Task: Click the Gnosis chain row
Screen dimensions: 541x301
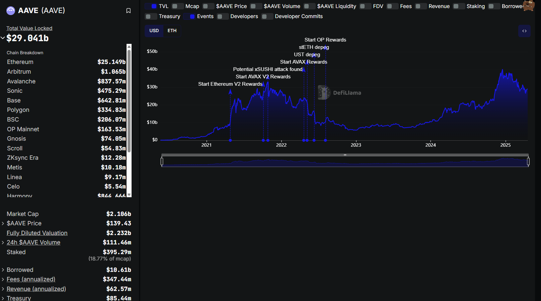Action: tap(66, 139)
